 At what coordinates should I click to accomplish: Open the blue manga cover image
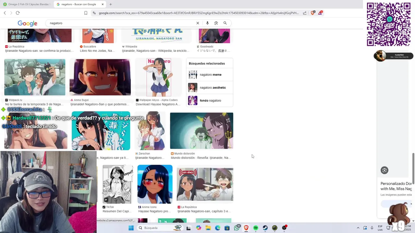(101, 131)
